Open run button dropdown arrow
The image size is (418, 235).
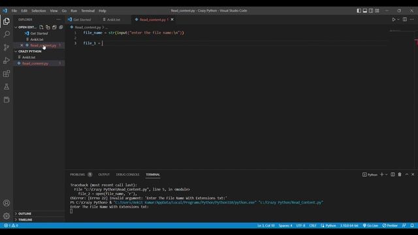click(x=398, y=20)
